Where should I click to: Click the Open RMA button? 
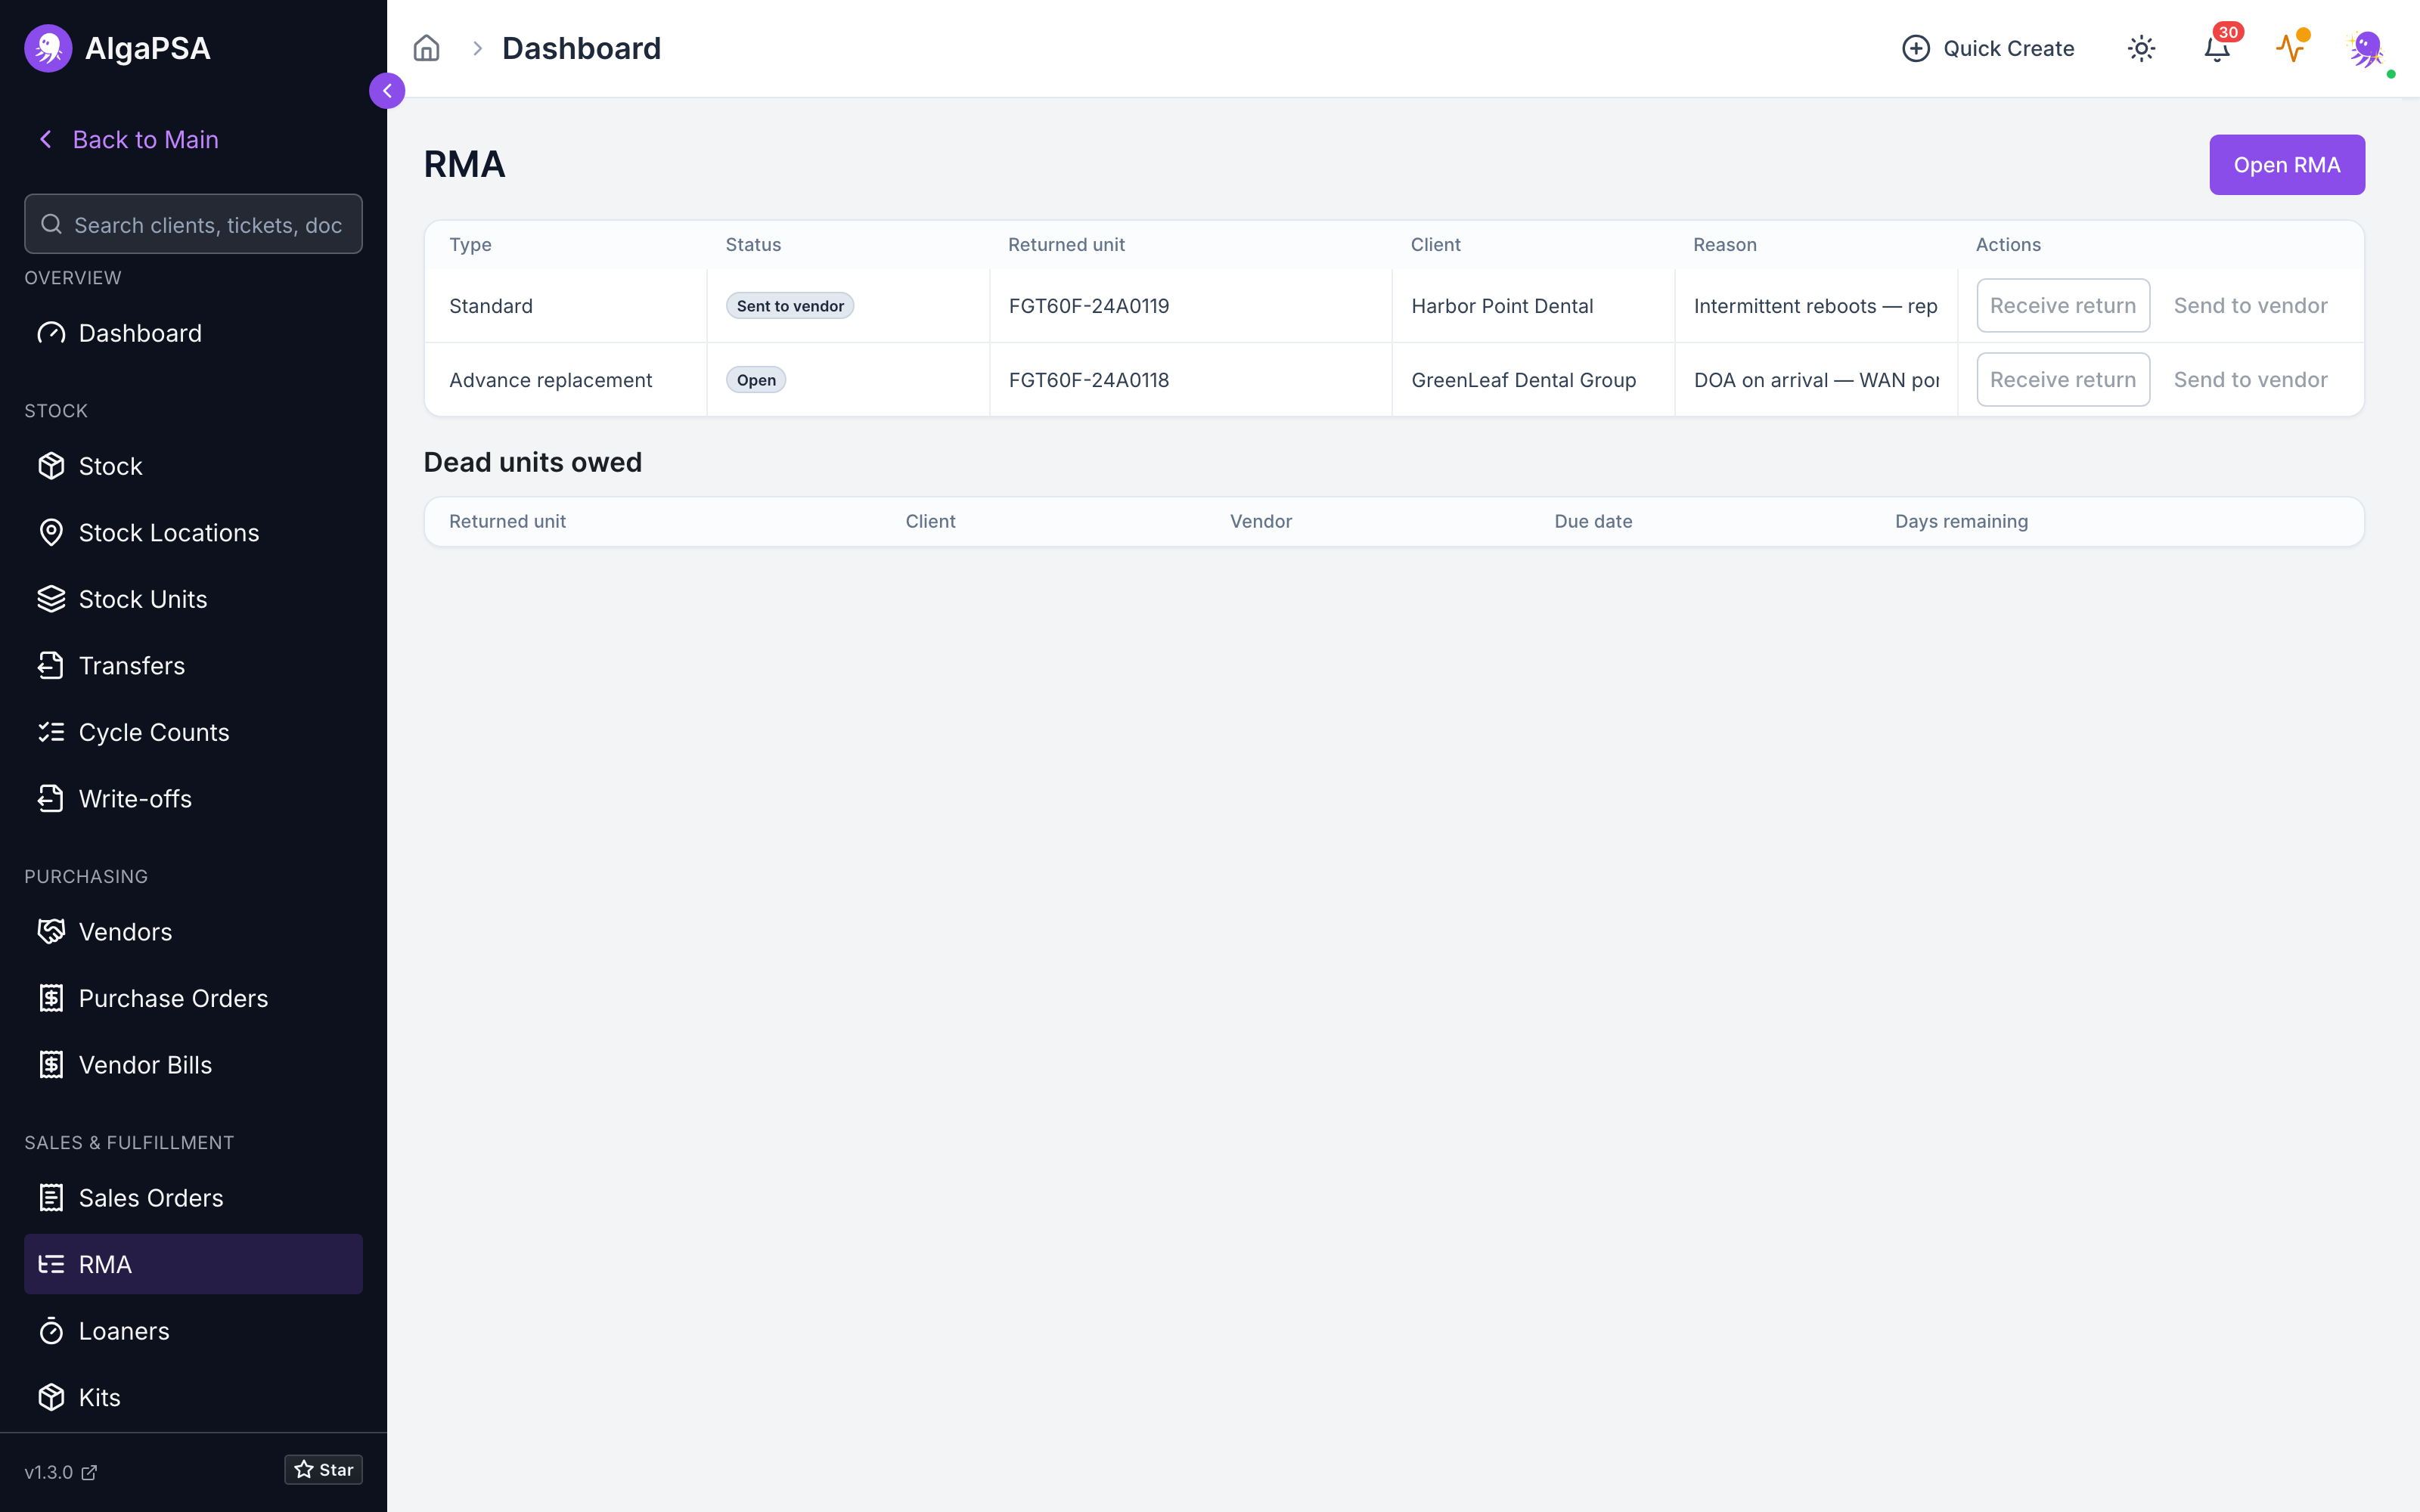pos(2287,165)
